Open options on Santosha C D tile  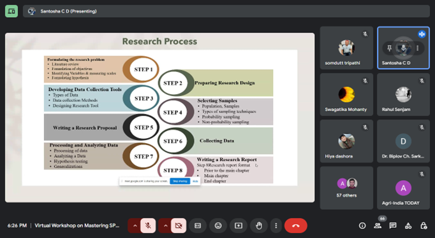417,48
